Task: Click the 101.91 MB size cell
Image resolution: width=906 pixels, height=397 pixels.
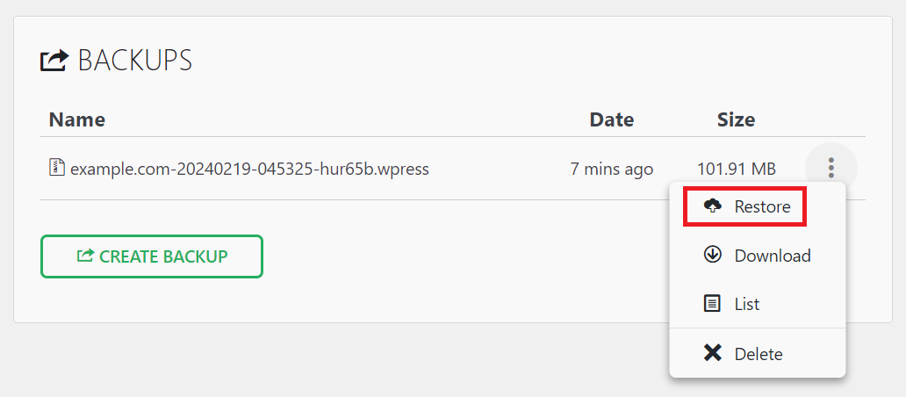Action: [737, 168]
